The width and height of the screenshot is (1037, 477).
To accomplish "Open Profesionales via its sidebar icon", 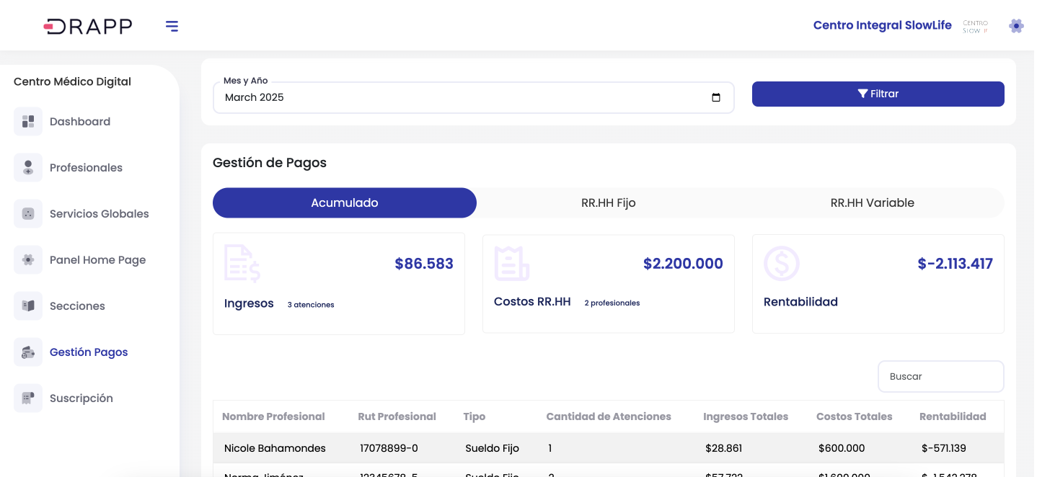I will (x=28, y=167).
